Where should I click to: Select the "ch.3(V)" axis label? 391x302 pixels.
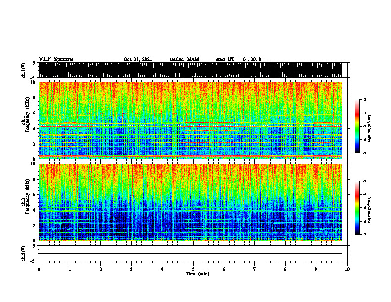24,254
